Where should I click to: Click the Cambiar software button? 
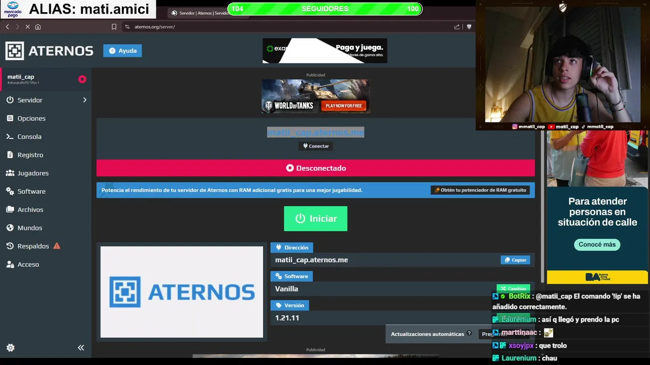pos(513,288)
